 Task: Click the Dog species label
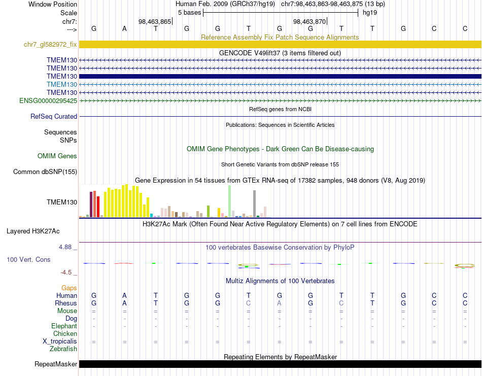[x=71, y=319]
